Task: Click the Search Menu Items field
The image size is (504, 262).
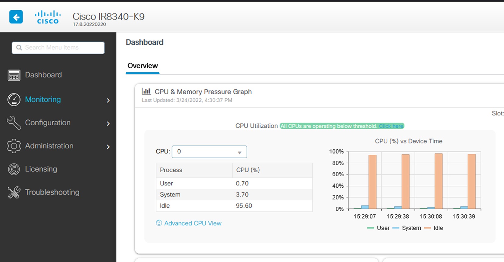Action: pyautogui.click(x=58, y=48)
